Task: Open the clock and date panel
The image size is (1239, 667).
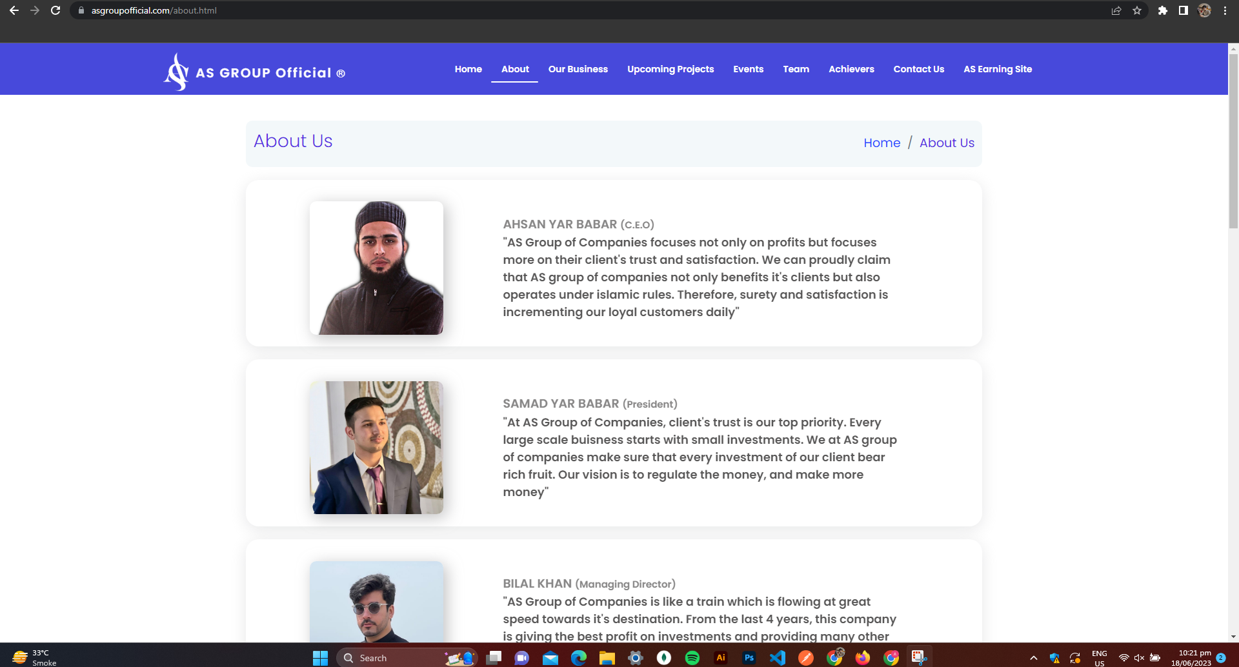Action: click(x=1191, y=658)
